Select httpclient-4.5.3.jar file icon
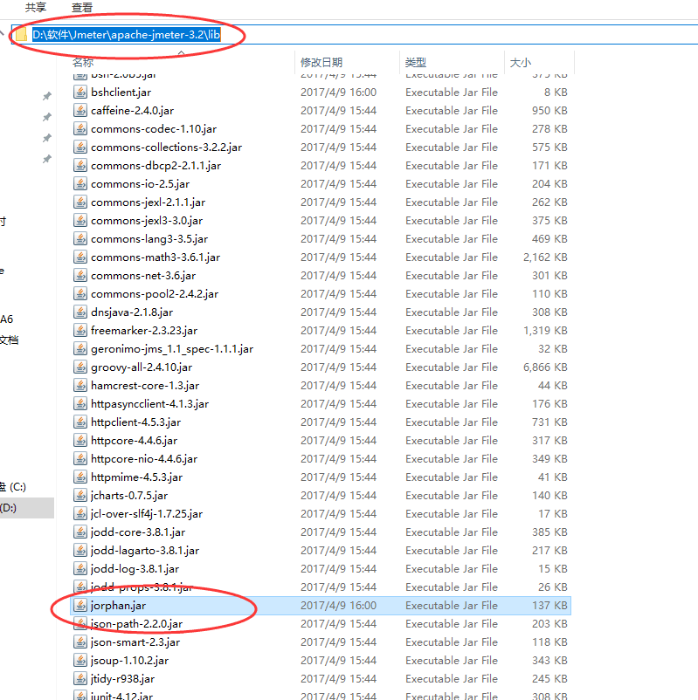 point(80,422)
